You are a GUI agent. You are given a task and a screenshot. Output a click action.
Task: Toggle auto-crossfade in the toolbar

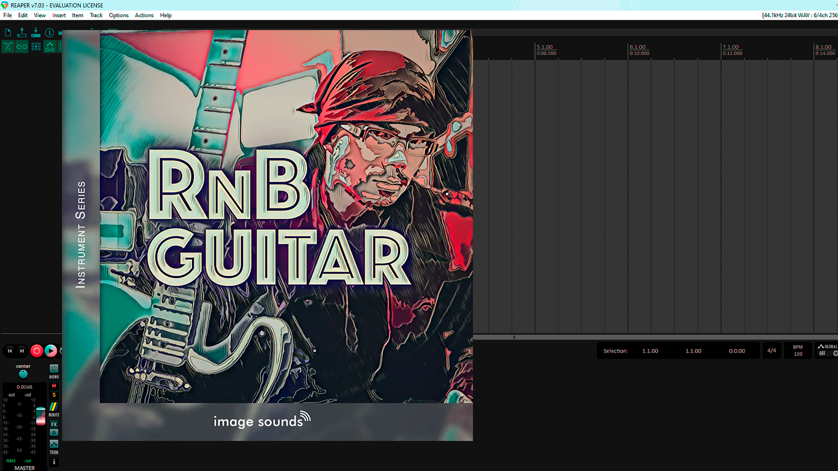coord(8,47)
